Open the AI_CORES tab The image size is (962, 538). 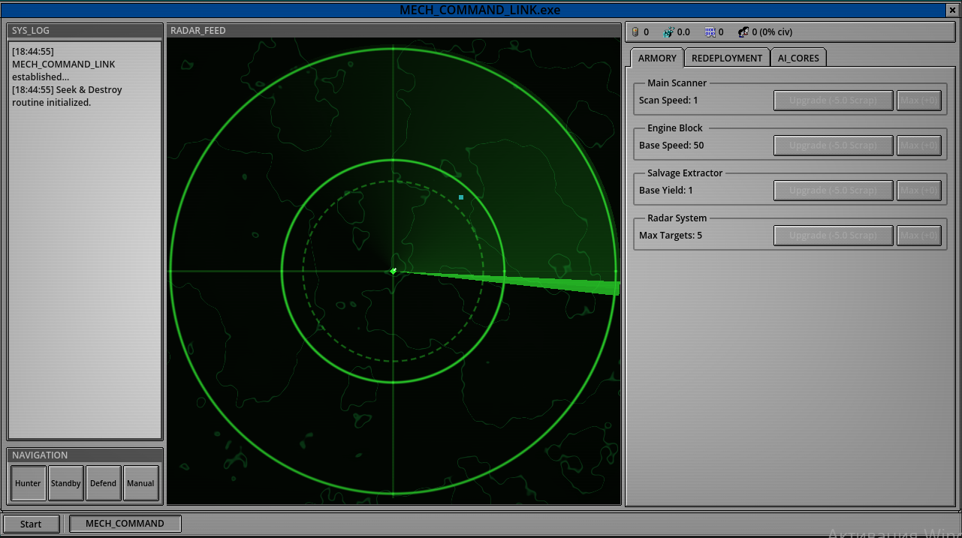tap(798, 58)
